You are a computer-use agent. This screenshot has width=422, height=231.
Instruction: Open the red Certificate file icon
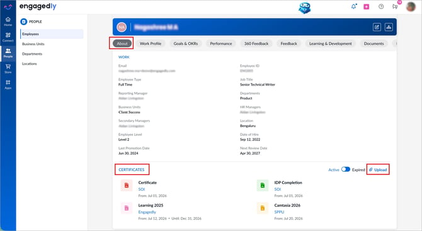[127, 185]
